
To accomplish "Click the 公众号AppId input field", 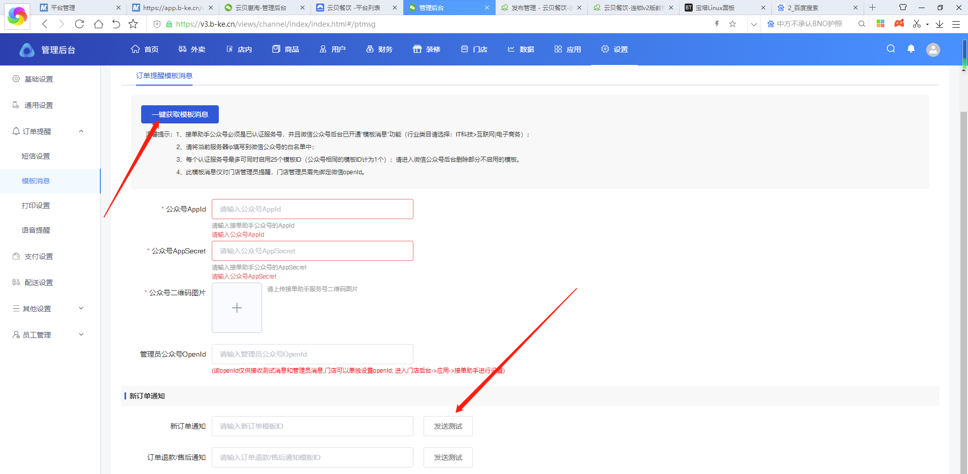I will 312,209.
